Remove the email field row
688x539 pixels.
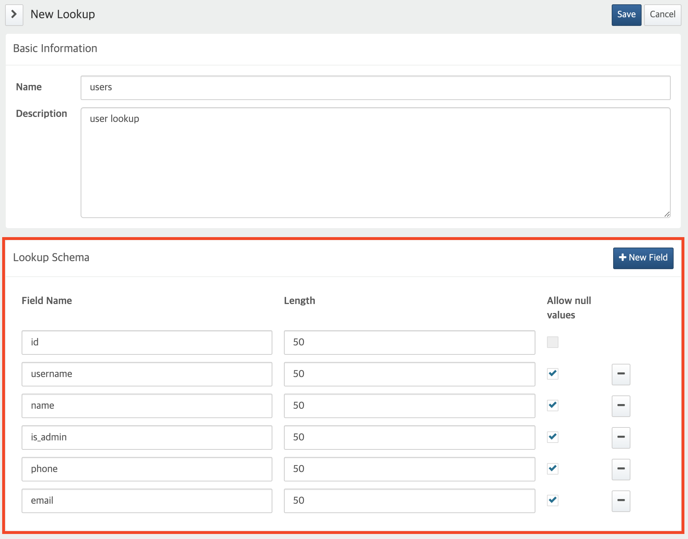[621, 501]
